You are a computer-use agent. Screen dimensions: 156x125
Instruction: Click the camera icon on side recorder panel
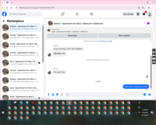(154, 52)
